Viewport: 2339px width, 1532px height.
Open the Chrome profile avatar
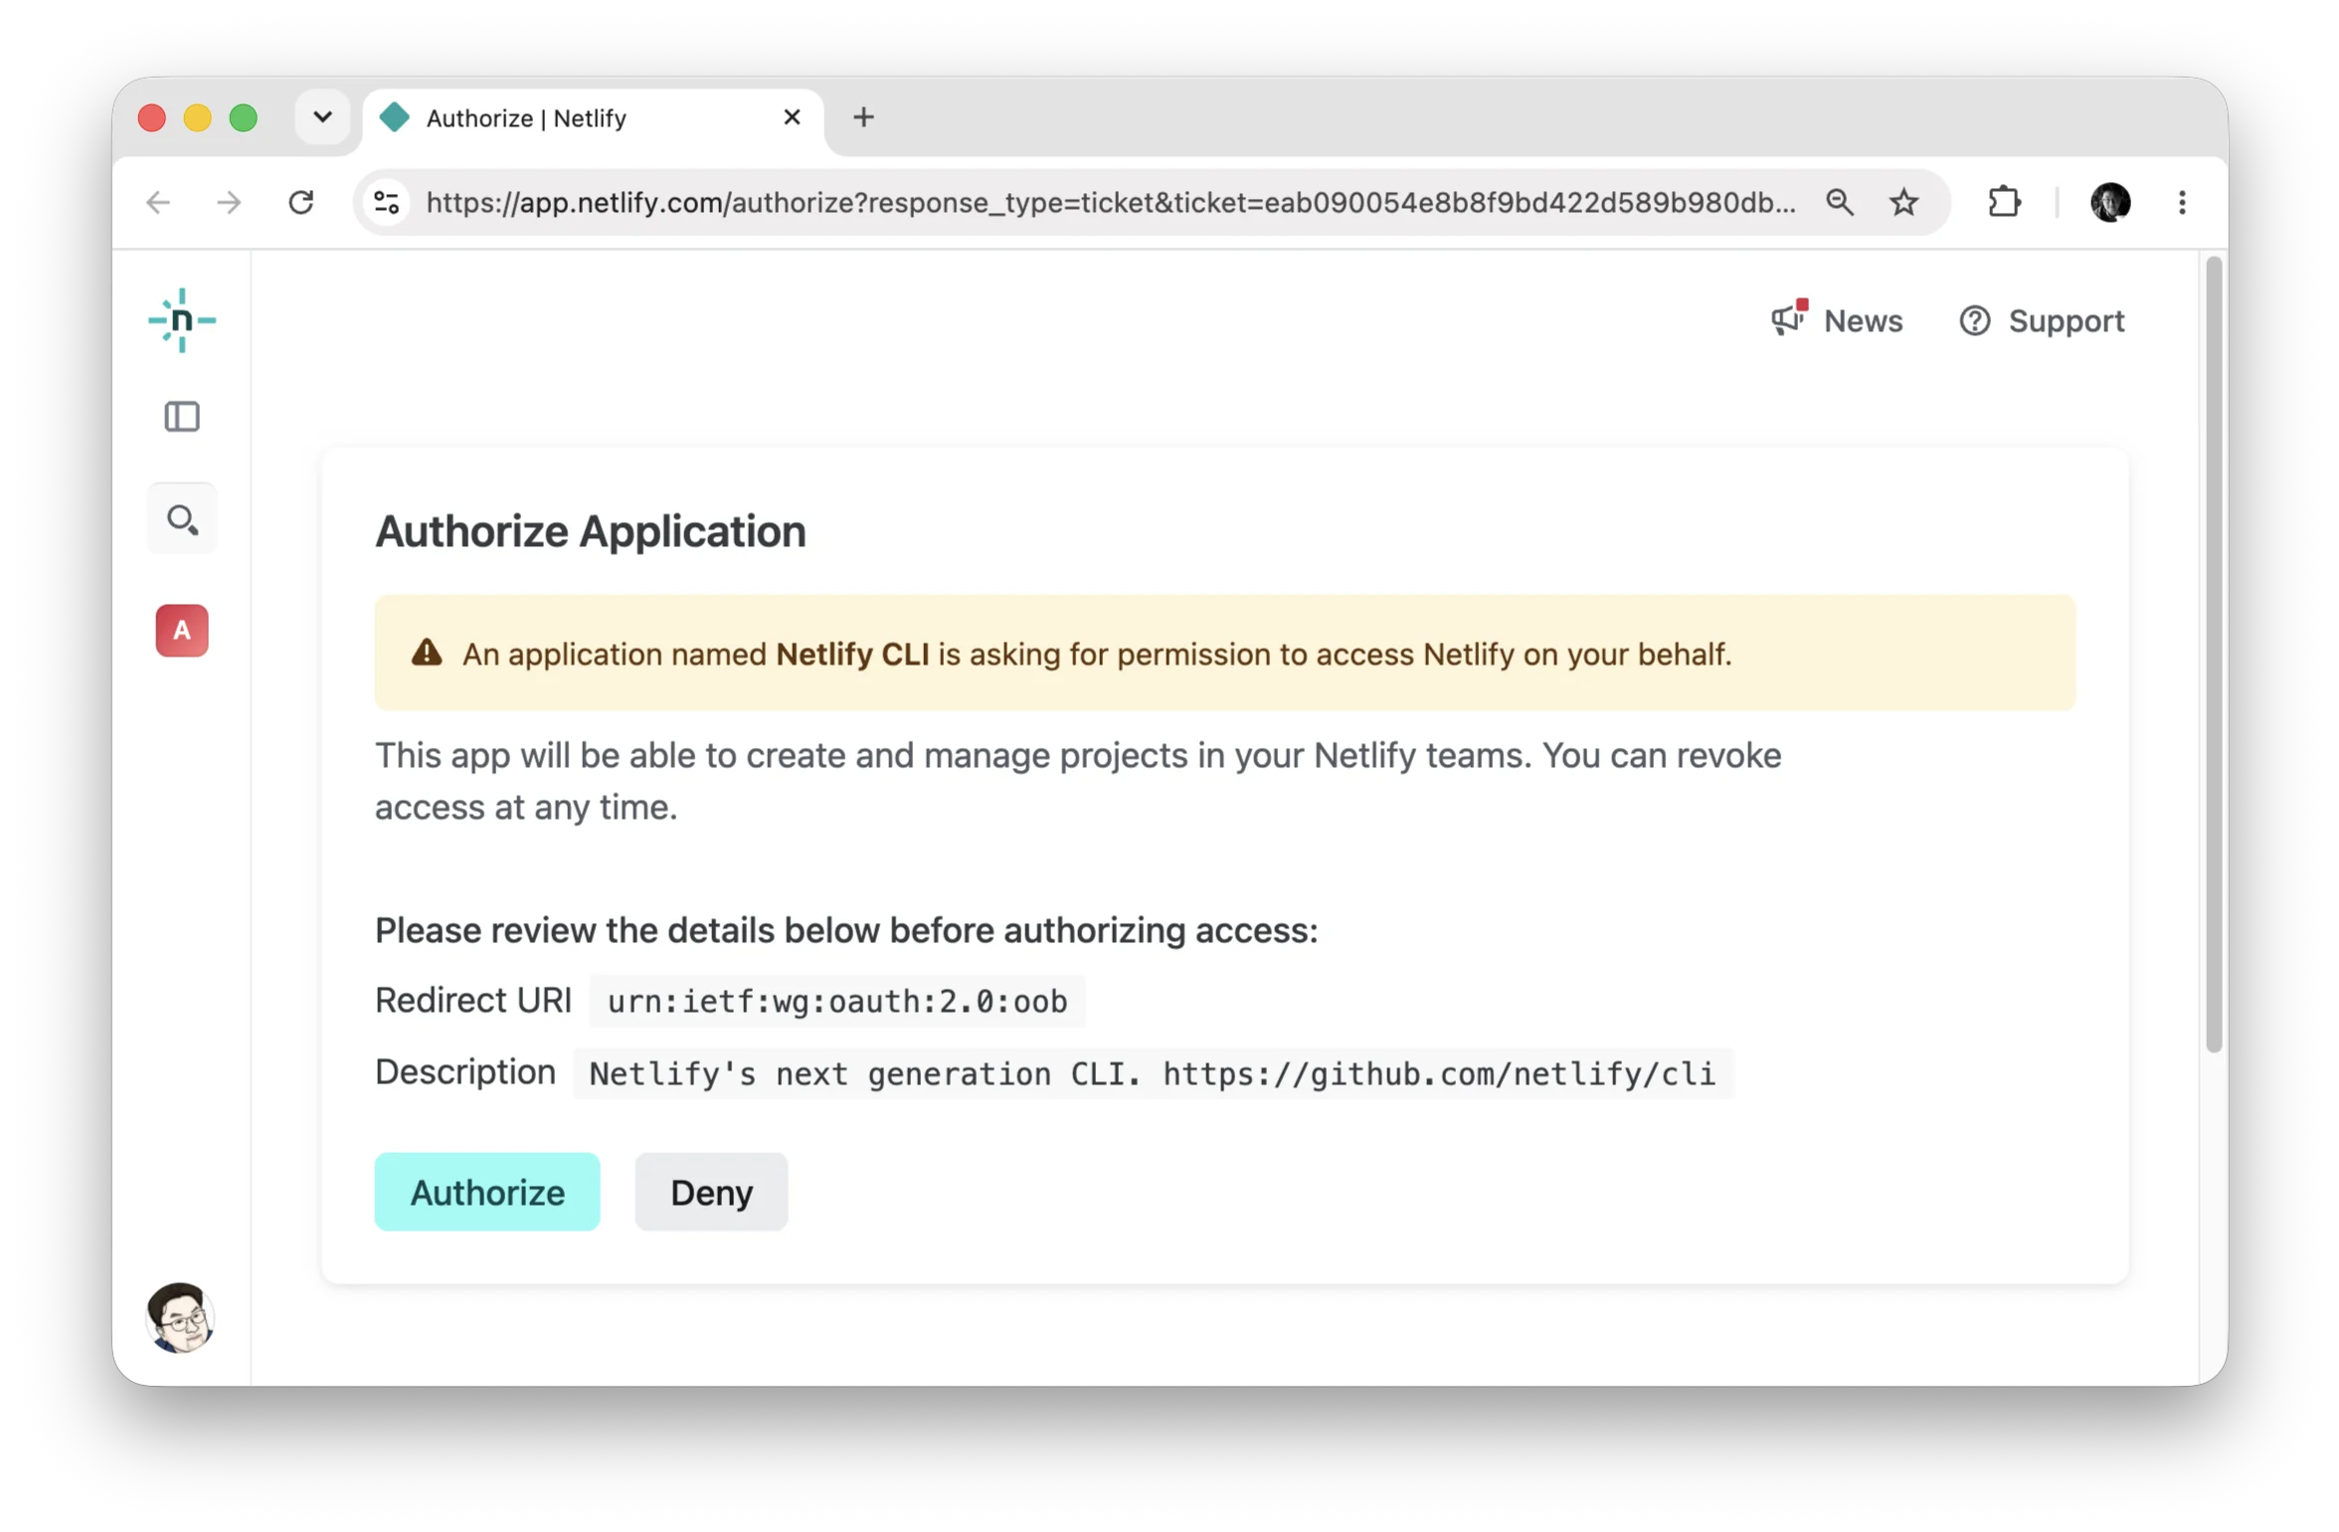click(2110, 203)
